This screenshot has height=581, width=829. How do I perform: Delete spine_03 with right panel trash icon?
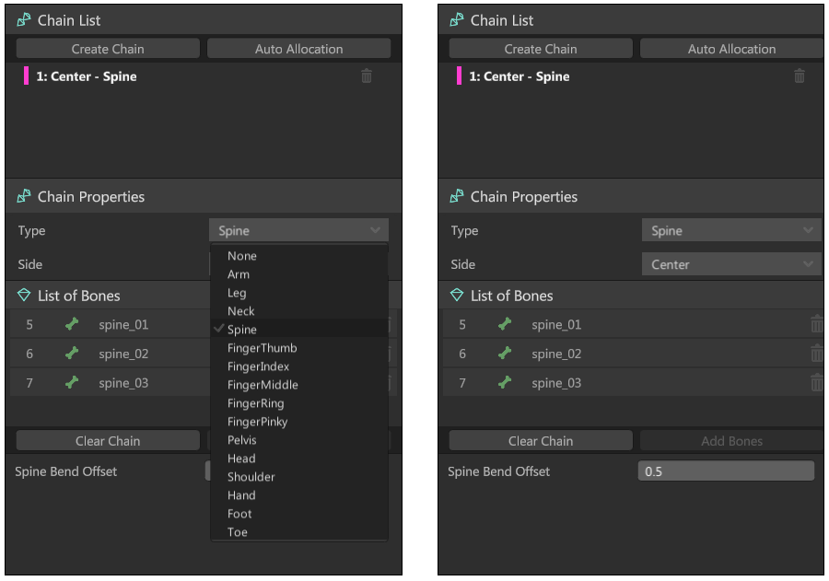click(x=816, y=383)
